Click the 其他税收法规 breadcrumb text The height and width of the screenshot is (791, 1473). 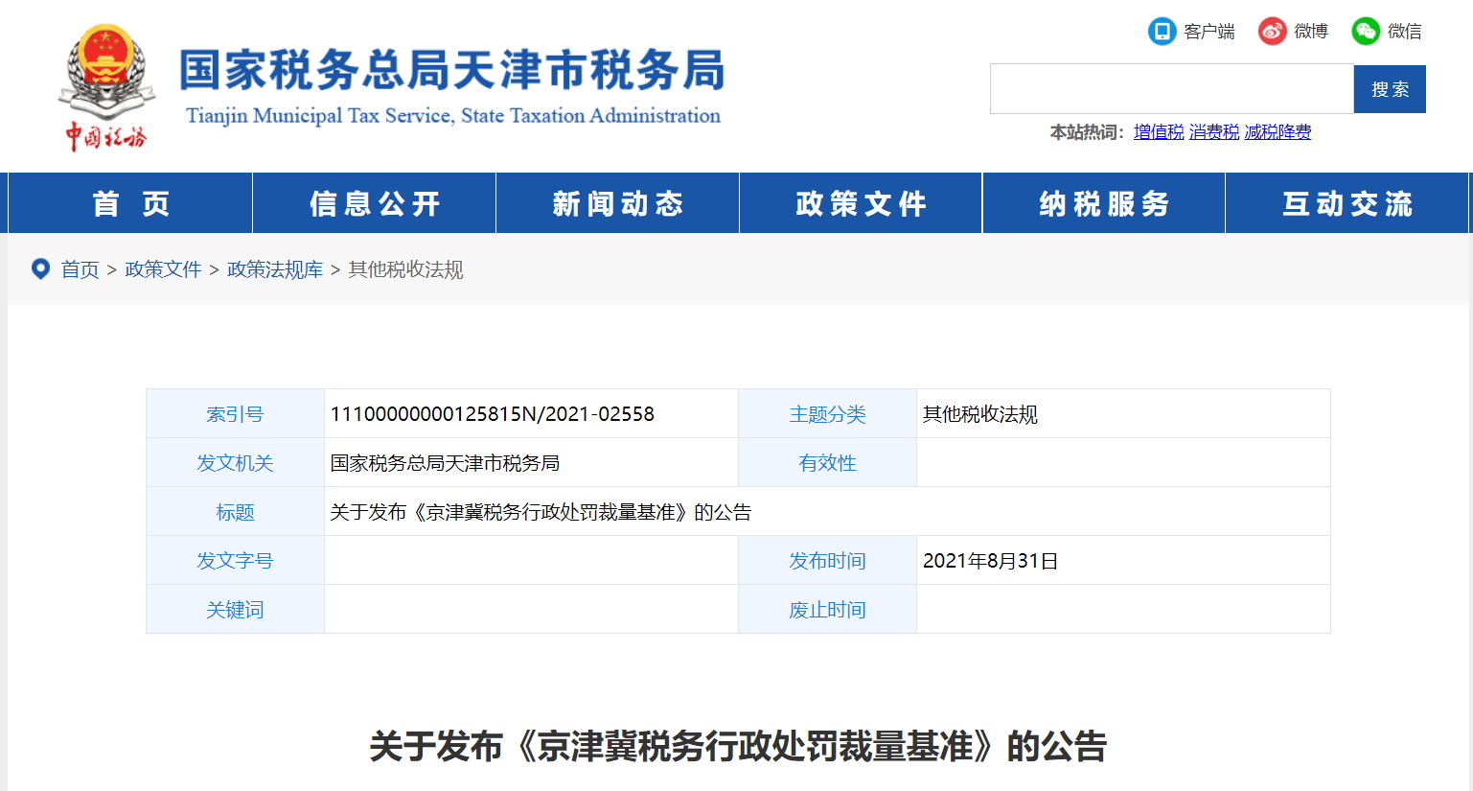coord(405,269)
